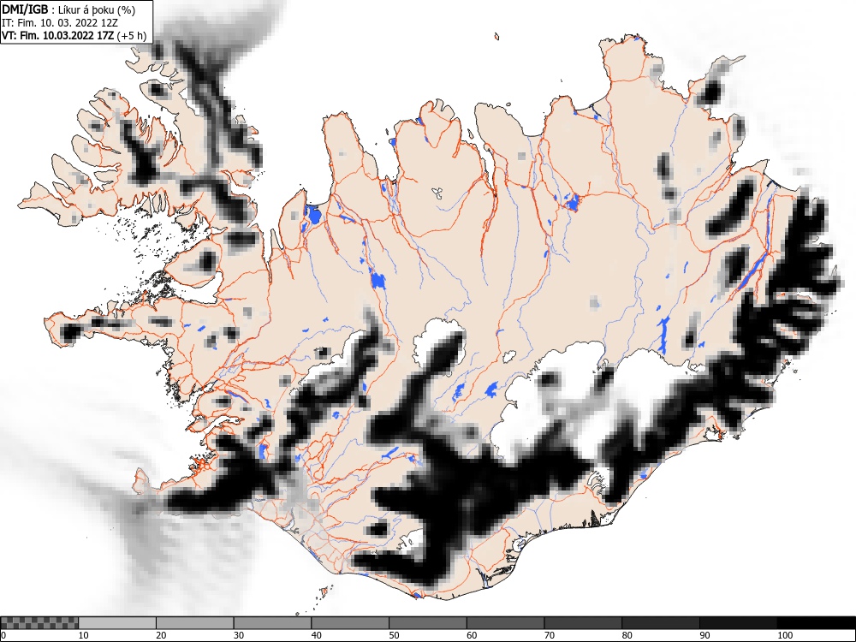Select the legend swatch between 60 and 70
The width and height of the screenshot is (856, 642).
click(x=505, y=623)
